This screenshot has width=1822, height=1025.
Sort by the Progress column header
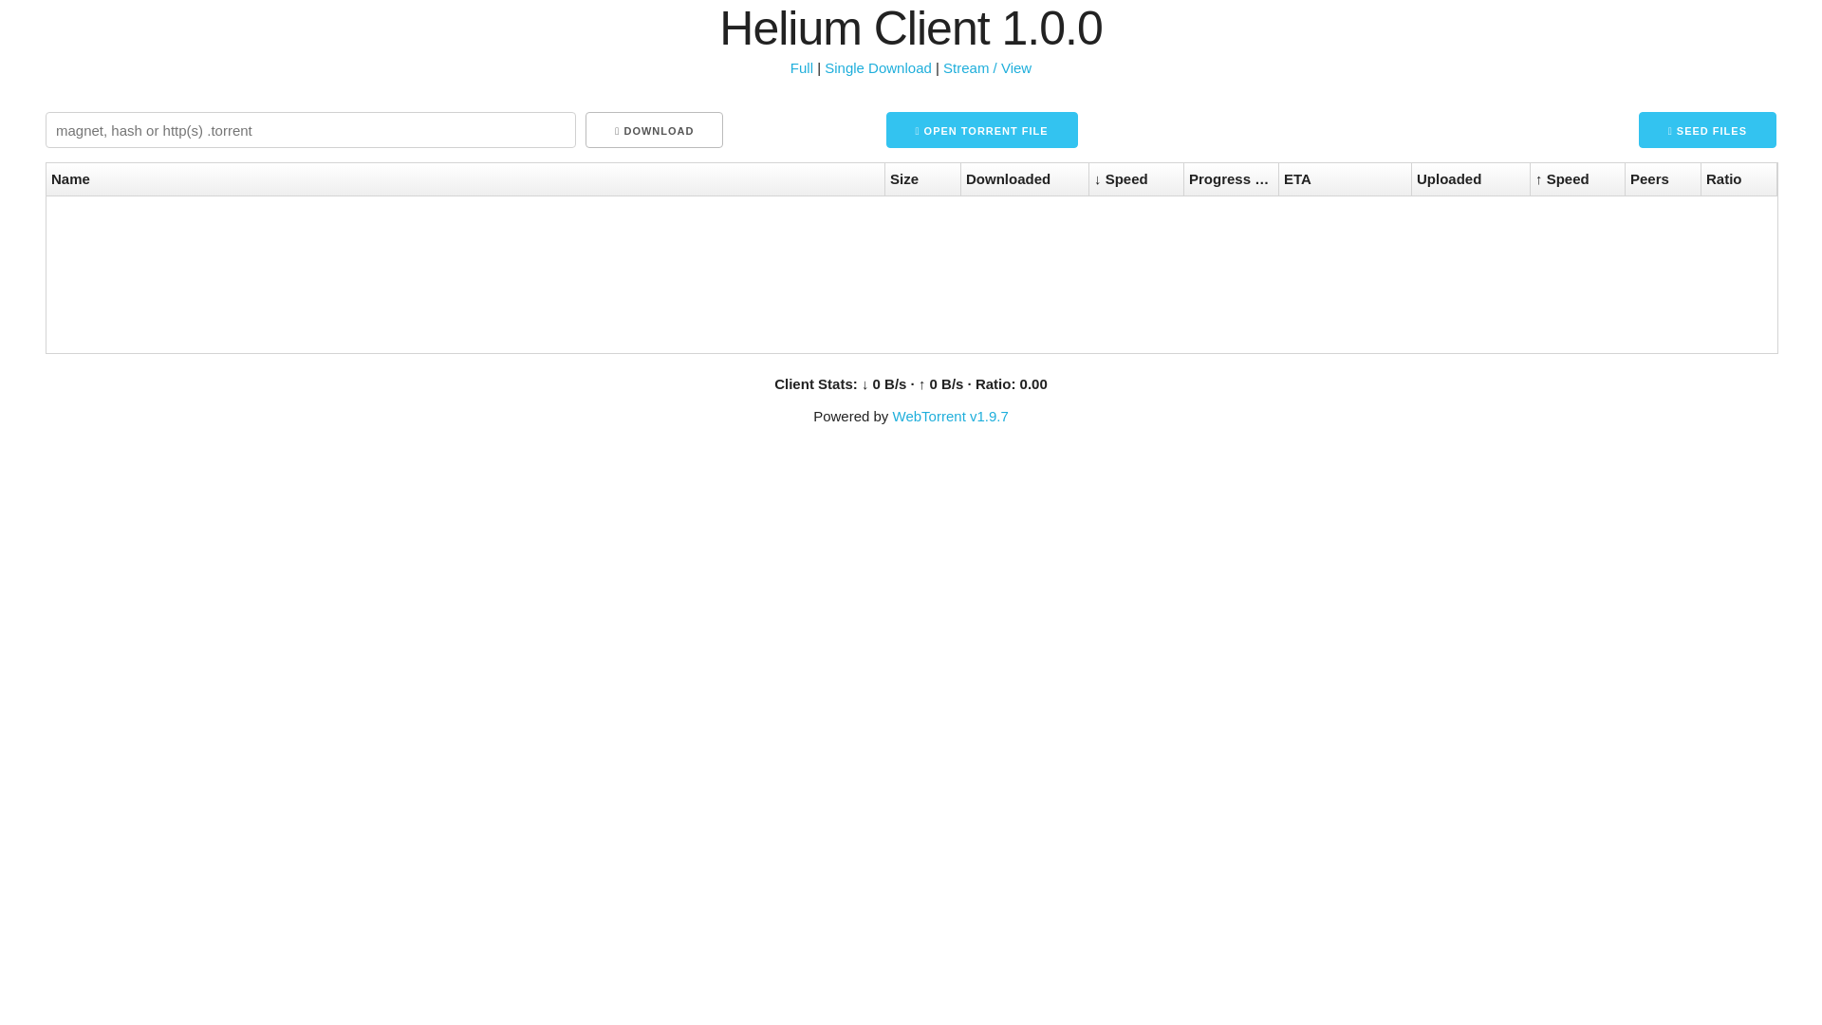pos(1231,179)
